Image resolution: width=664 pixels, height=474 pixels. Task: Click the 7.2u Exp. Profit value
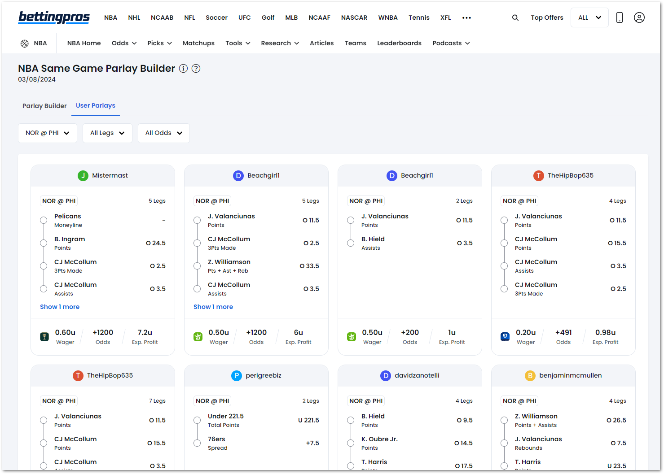tap(145, 333)
